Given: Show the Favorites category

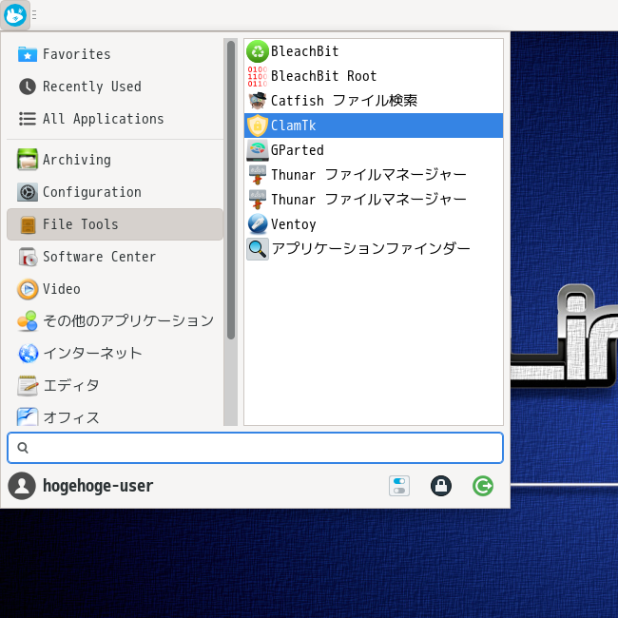Looking at the screenshot, I should tap(115, 54).
